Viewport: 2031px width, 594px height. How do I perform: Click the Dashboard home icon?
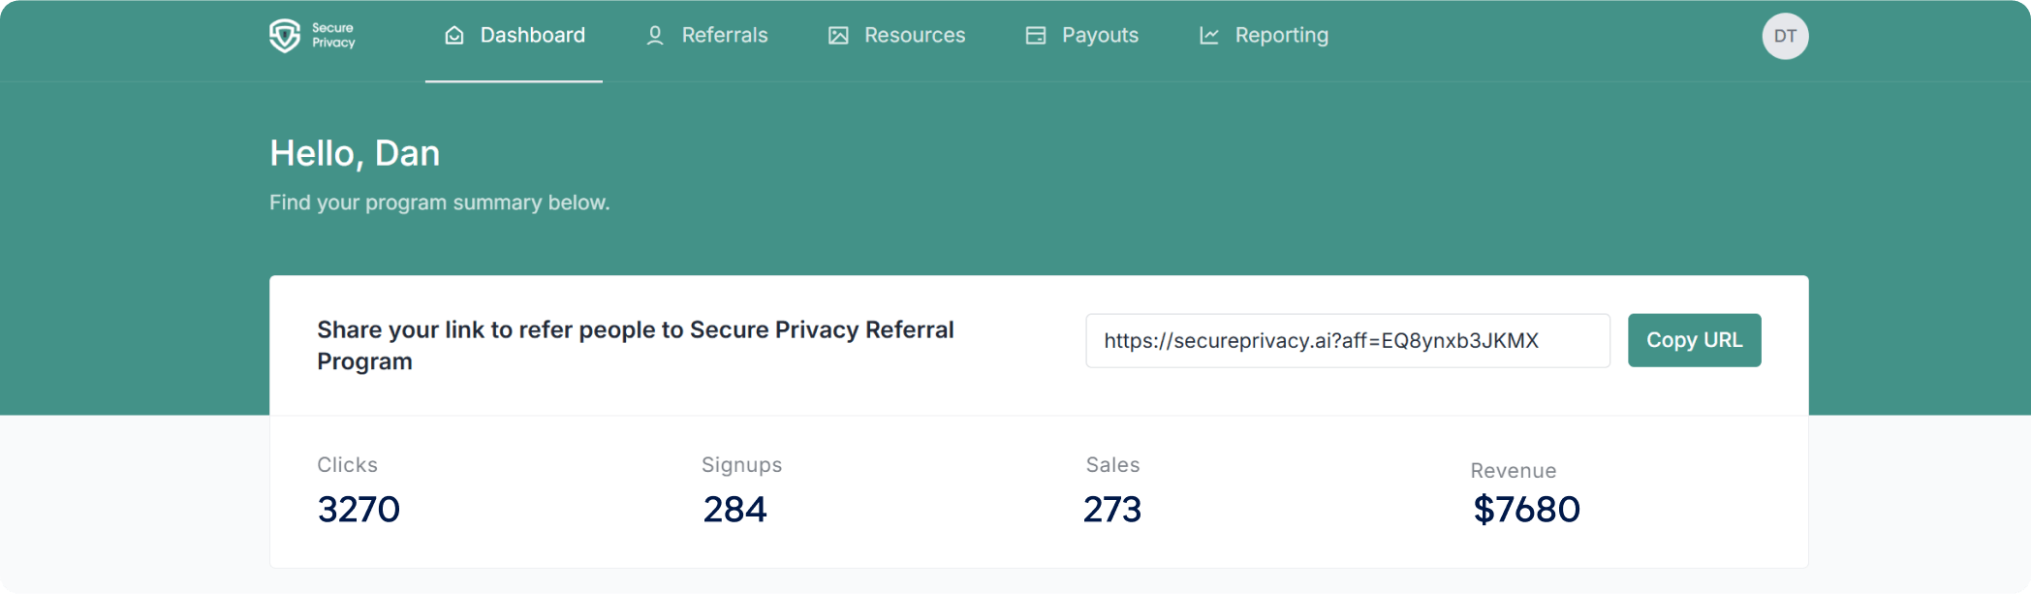coord(453,36)
